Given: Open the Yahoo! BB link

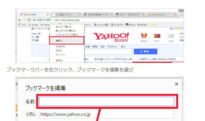Looking at the screenshot, I should coord(36,34).
